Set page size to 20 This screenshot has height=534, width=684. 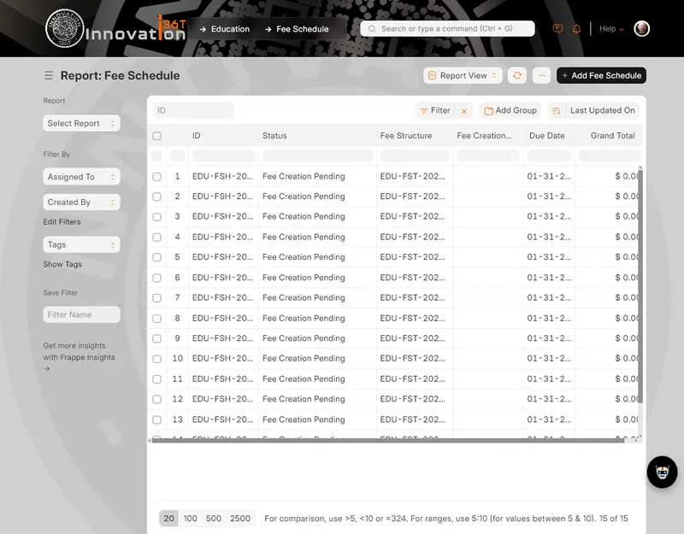tap(168, 519)
